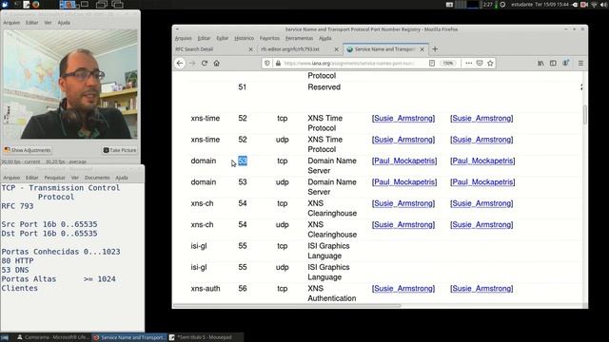Open Mousepad Pesquisar menu
Screen dimensions: 609x342
(x=54, y=178)
